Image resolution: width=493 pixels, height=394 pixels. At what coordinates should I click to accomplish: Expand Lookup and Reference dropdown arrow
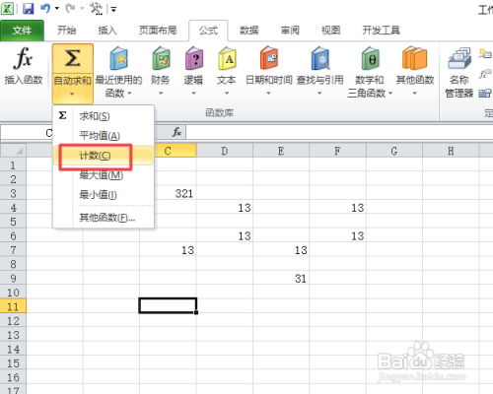[x=319, y=94]
